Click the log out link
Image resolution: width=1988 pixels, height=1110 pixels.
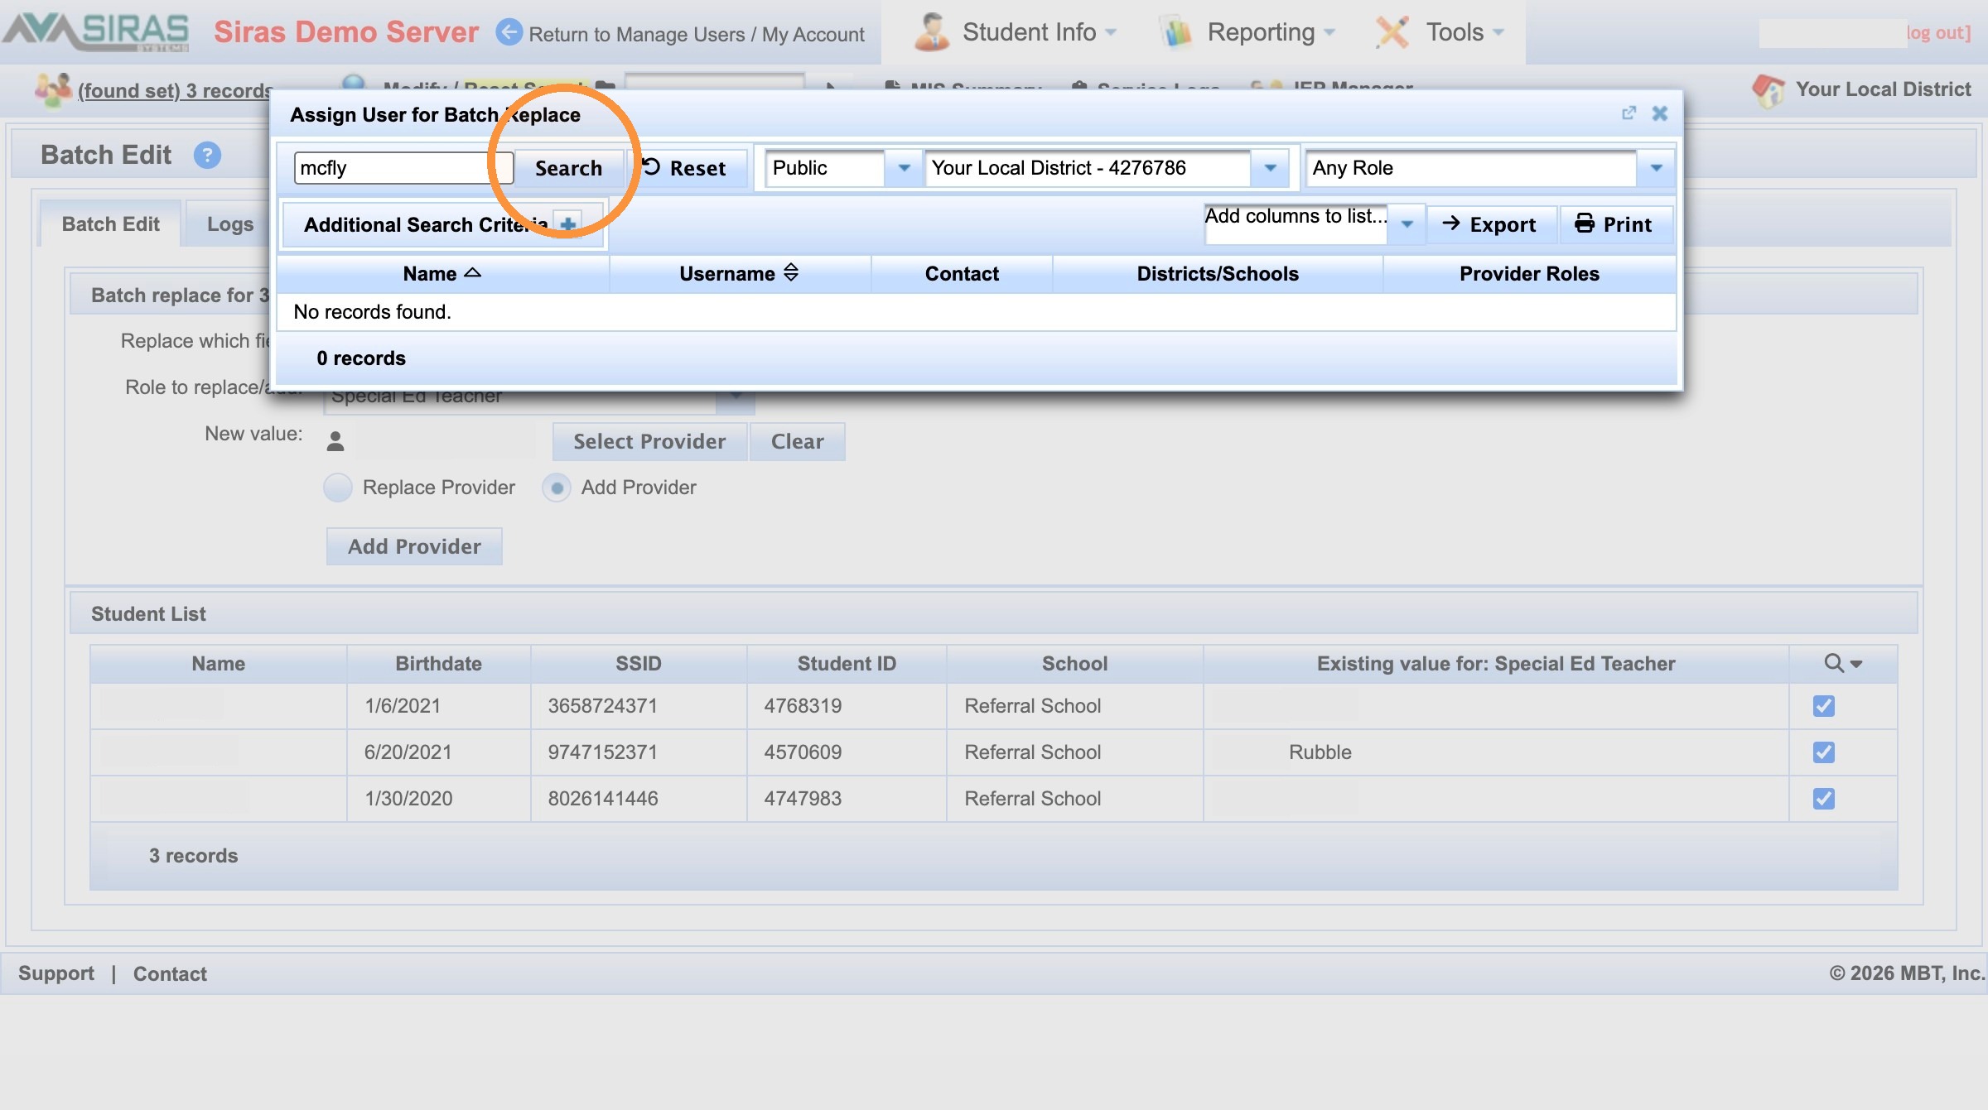tap(1938, 32)
